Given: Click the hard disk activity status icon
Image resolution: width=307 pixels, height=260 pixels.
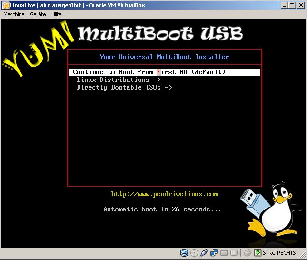Looking at the screenshot, I should [184, 253].
